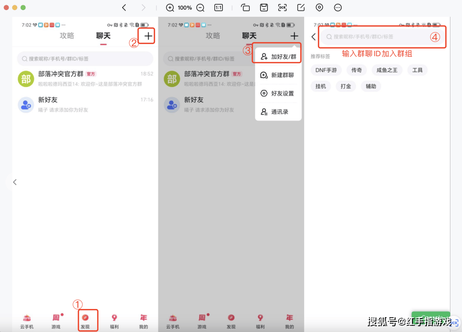Choose 好友设置 from the popup menu
Viewport: 462px width, 332px height.
point(279,93)
